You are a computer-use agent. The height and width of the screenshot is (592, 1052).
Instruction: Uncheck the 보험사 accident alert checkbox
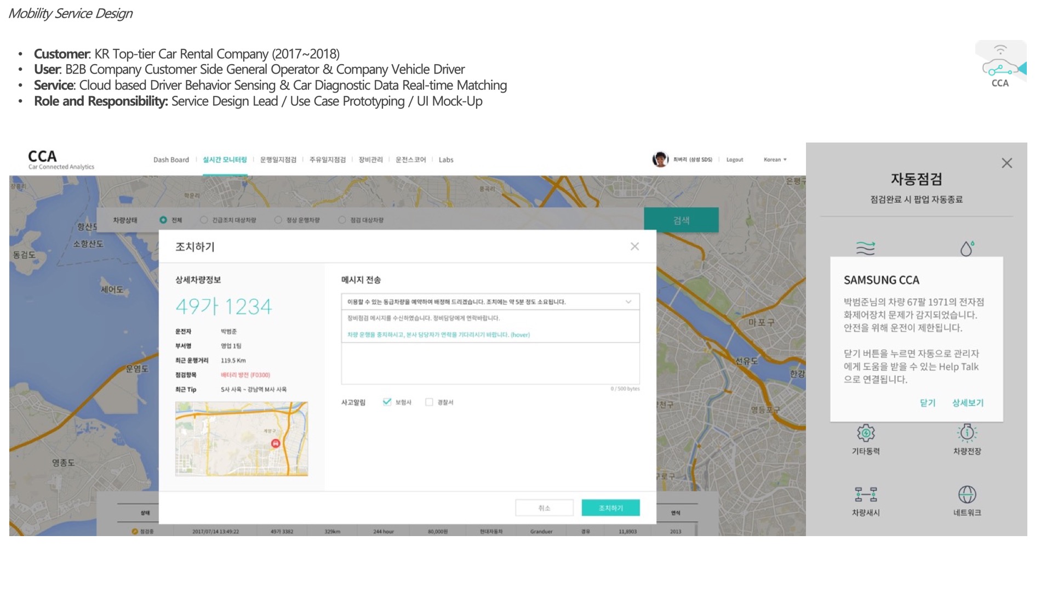tap(387, 402)
